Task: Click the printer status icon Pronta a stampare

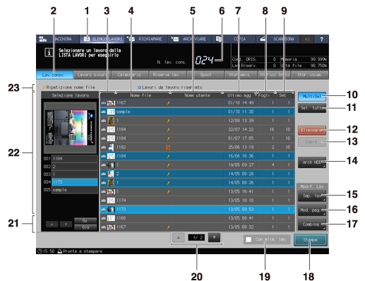Action: point(60,251)
